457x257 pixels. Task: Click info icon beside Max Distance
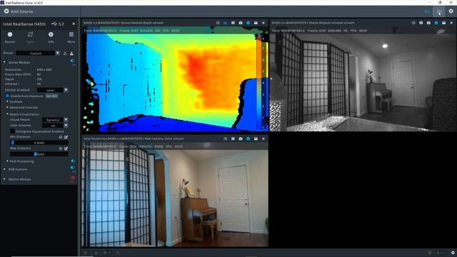coord(61,148)
